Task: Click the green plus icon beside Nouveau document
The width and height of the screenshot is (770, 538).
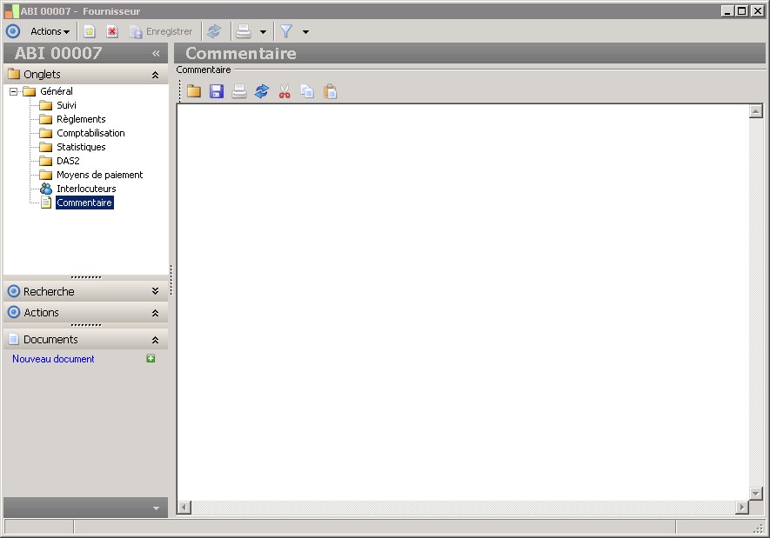Action: pyautogui.click(x=151, y=359)
